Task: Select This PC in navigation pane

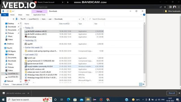Action: pyautogui.click(x=9, y=48)
